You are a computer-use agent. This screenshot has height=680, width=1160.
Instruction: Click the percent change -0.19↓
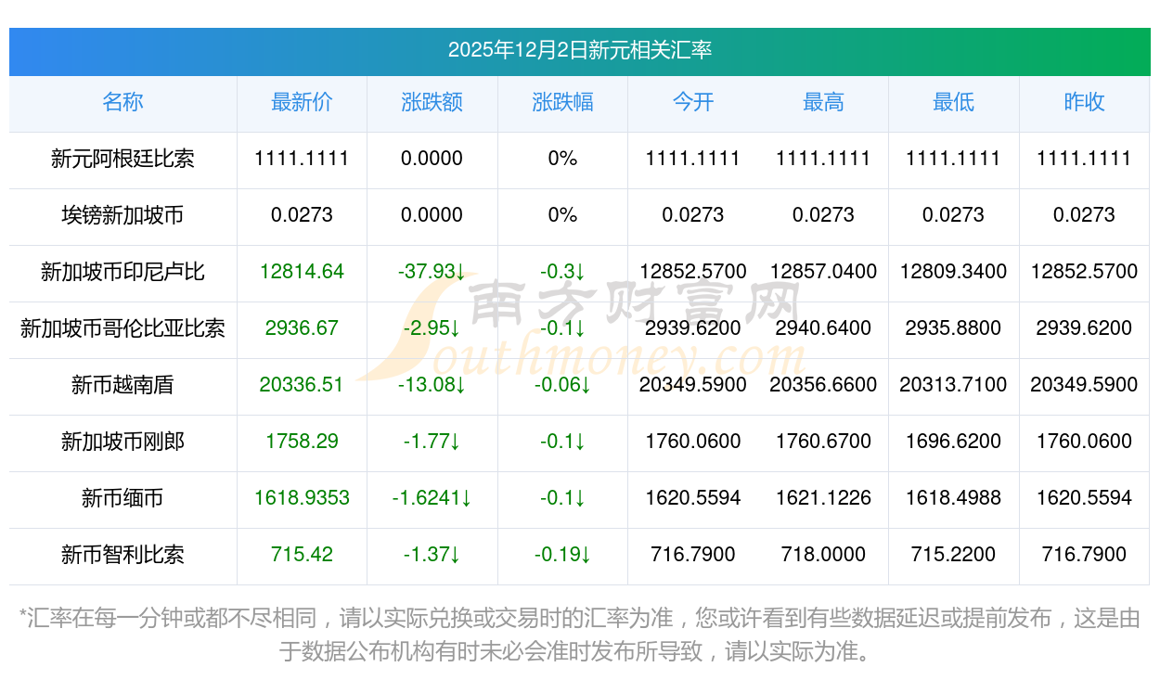[x=562, y=555]
